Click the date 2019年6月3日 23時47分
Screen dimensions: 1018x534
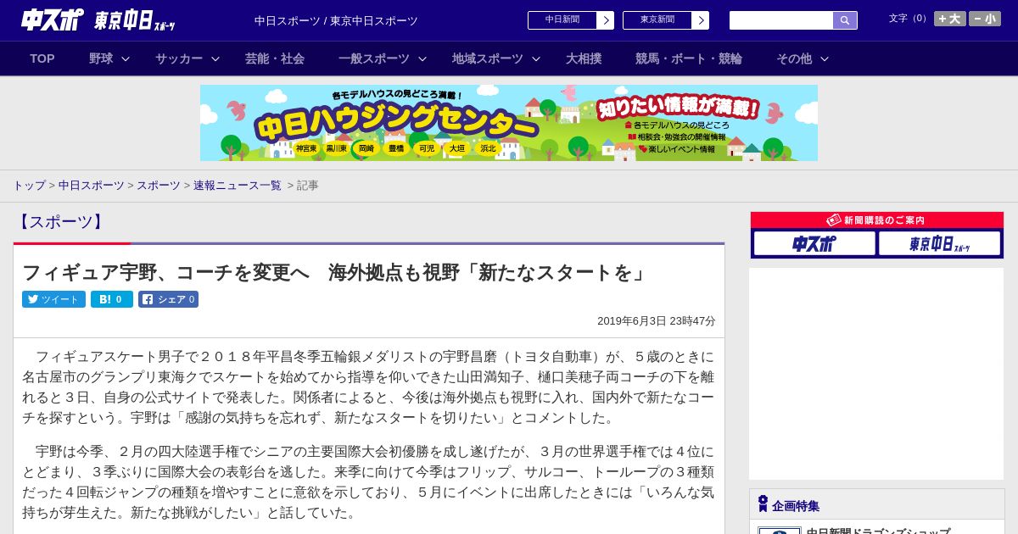pyautogui.click(x=657, y=321)
